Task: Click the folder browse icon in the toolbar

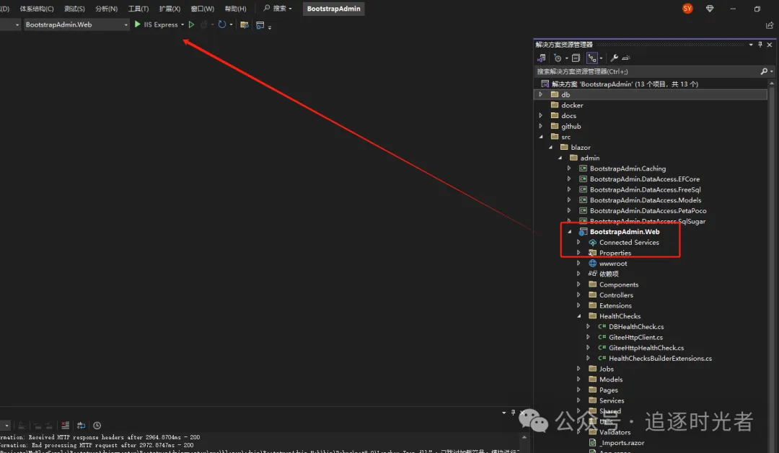Action: pos(245,24)
